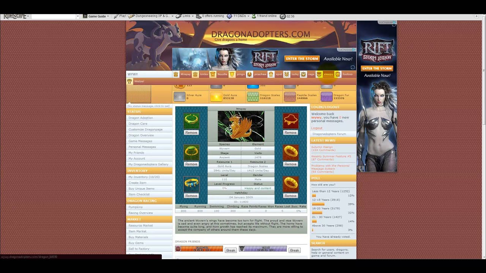Click the AdChoices label on the banner
This screenshot has width=486, height=273.
tap(346, 50)
